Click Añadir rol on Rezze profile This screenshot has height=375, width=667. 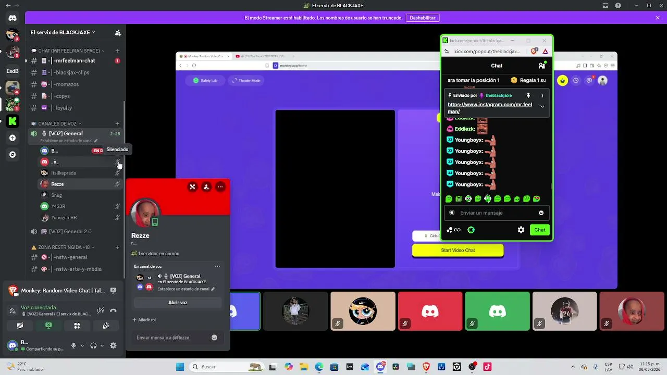144,320
